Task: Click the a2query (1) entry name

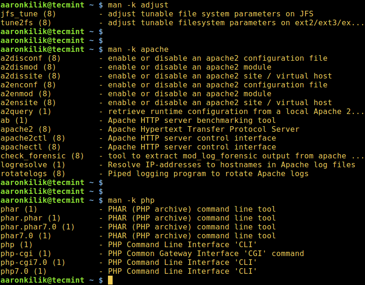Action: coord(26,111)
